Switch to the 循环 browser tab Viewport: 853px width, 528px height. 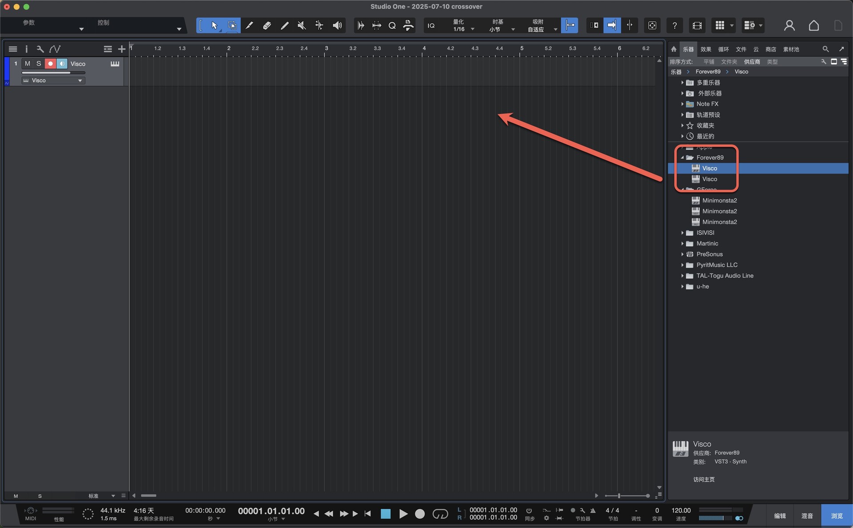(723, 49)
